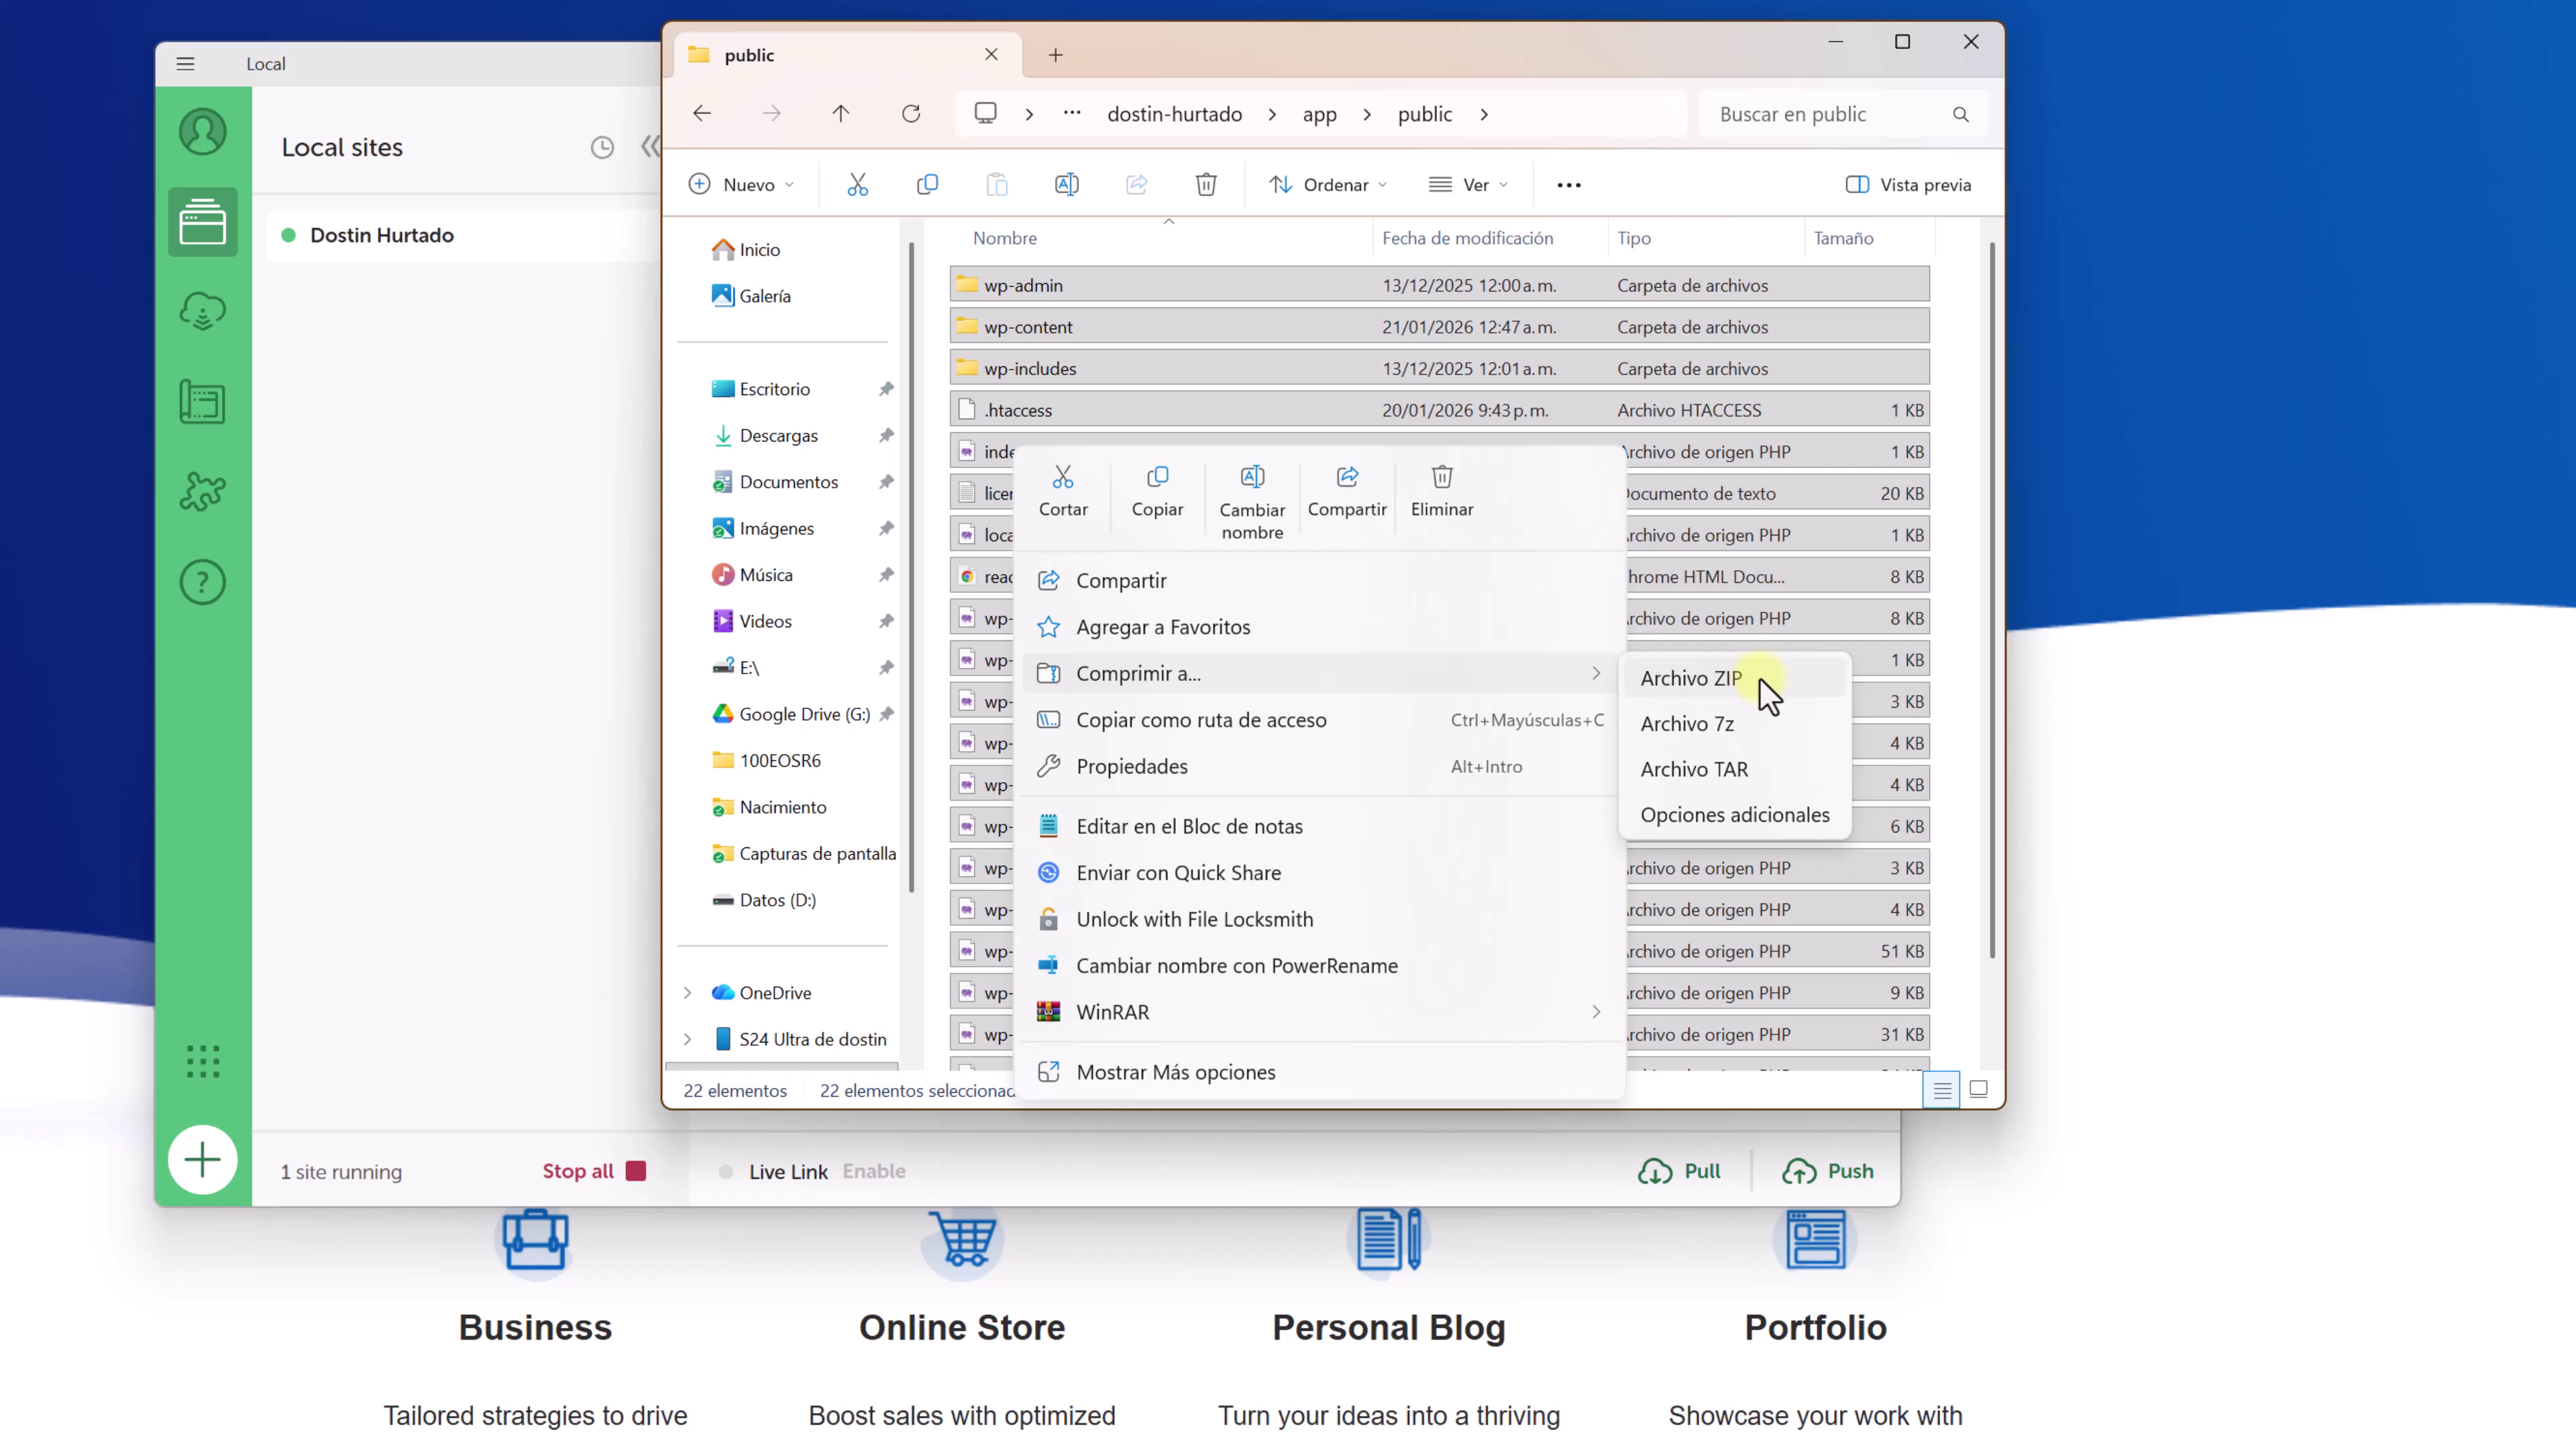Open the Connect cloud icon in Local sidebar
Viewport: 2576px width, 1449px height.
coord(202,311)
